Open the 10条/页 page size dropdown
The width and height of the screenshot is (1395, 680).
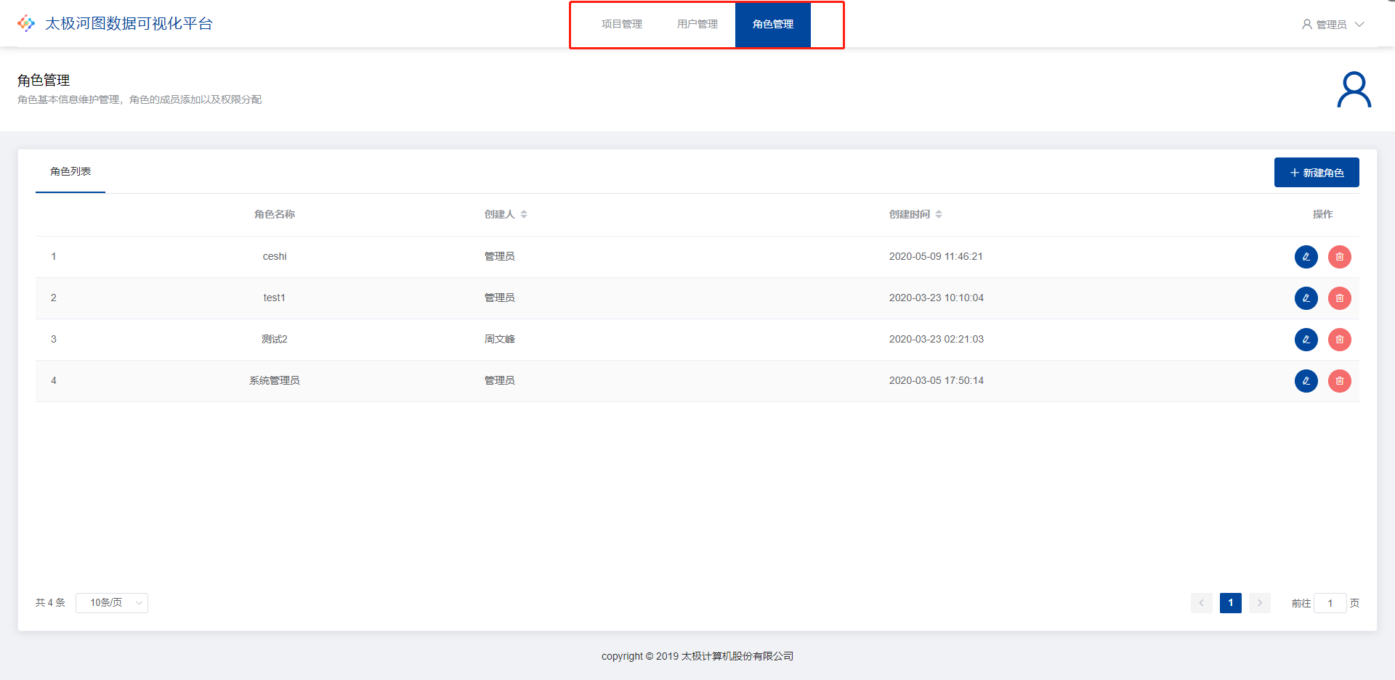[112, 603]
